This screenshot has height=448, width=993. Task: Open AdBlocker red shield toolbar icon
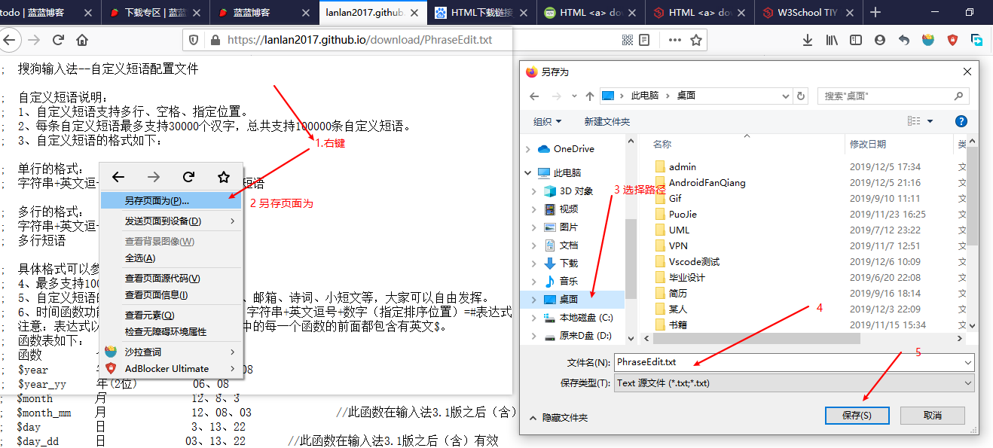tap(952, 40)
